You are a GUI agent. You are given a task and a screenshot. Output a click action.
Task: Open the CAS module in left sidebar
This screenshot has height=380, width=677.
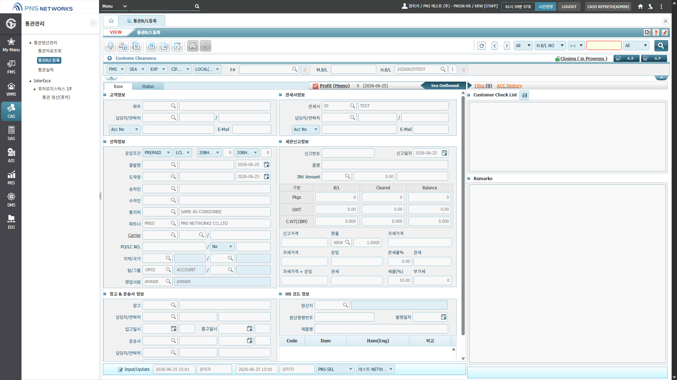tap(11, 111)
